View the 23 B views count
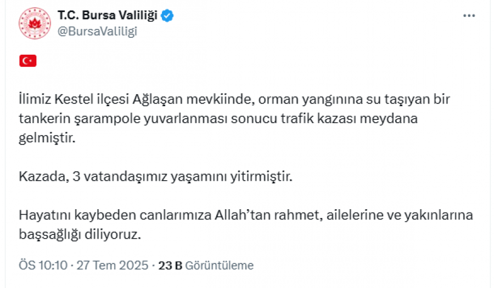The width and height of the screenshot is (494, 288). (x=170, y=266)
